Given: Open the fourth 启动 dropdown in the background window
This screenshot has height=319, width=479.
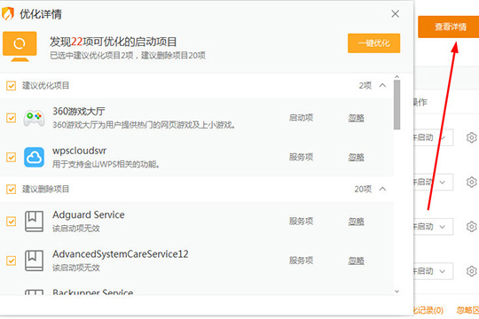Looking at the screenshot, I should click(x=433, y=271).
